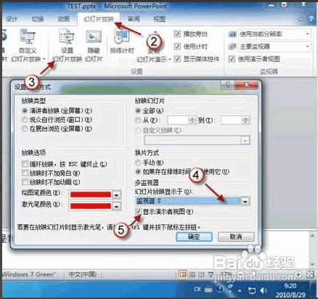Select 观众自行浏览(窗口) radio button
The height and width of the screenshot is (299, 318).
(x=25, y=120)
